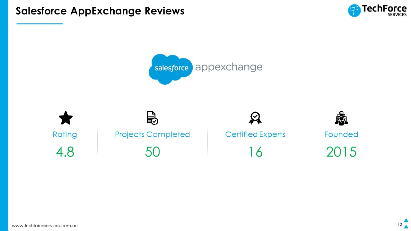This screenshot has height=231, width=411.
Task: Click the TechForce circular logo icon
Action: coord(354,11)
